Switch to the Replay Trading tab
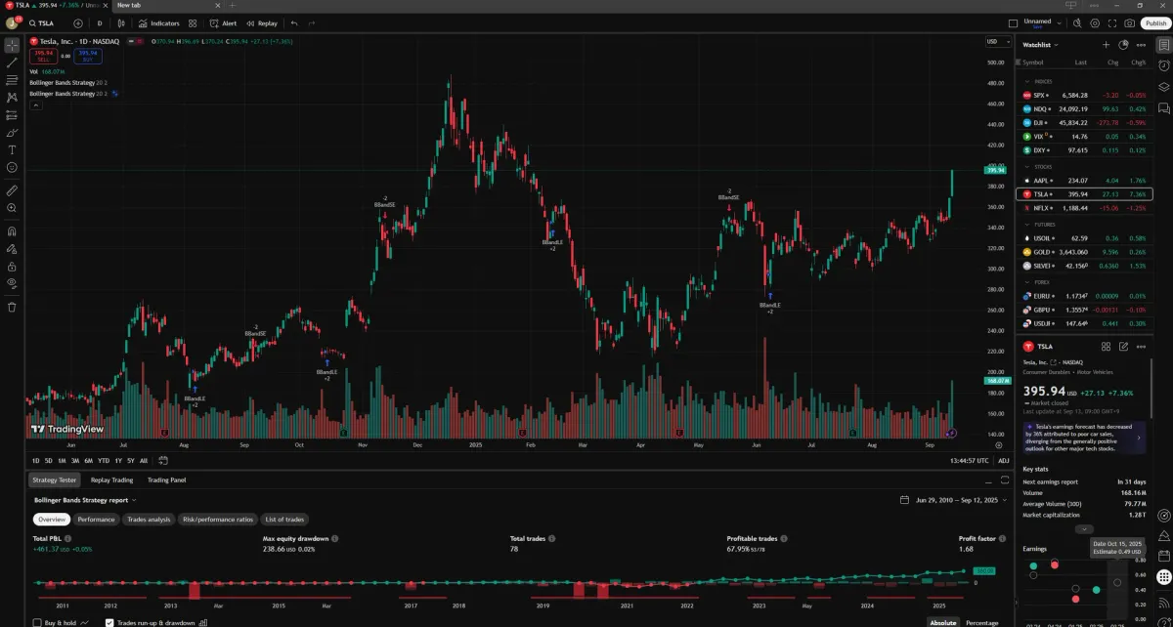The height and width of the screenshot is (627, 1173). pos(111,480)
